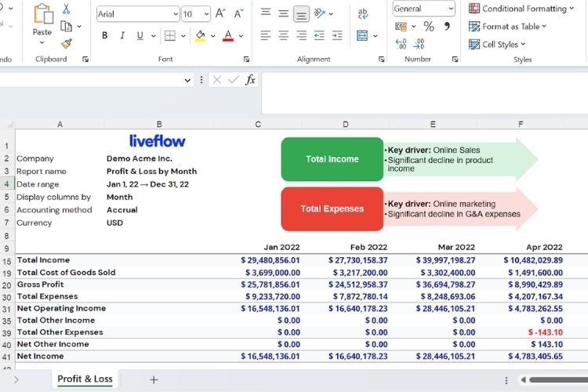
Task: Click the Percent Style icon
Action: 429,27
